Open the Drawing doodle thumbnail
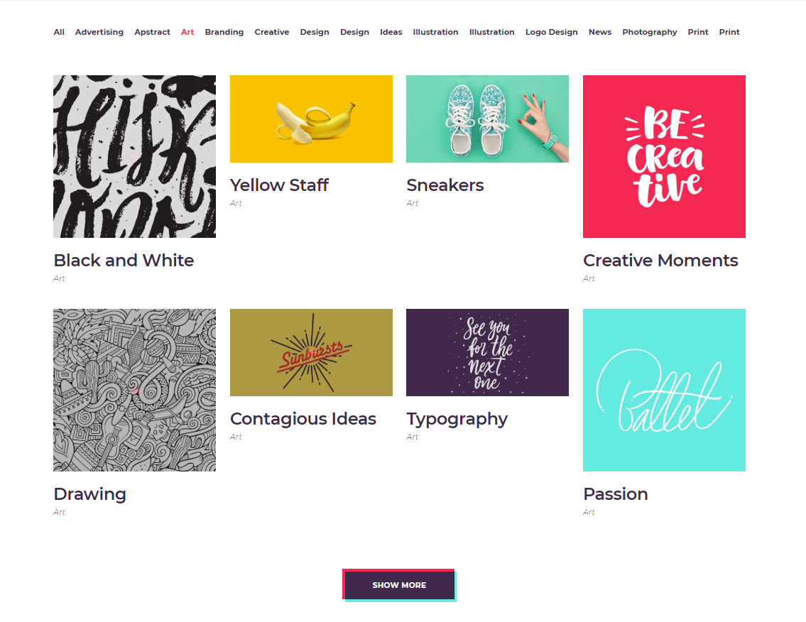This screenshot has width=806, height=622. [134, 390]
